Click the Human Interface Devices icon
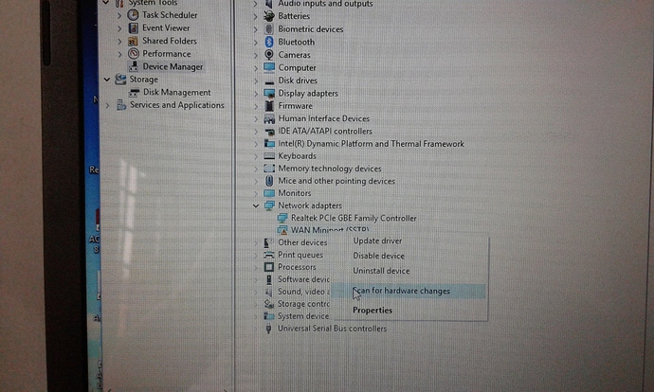The height and width of the screenshot is (392, 654). (269, 118)
